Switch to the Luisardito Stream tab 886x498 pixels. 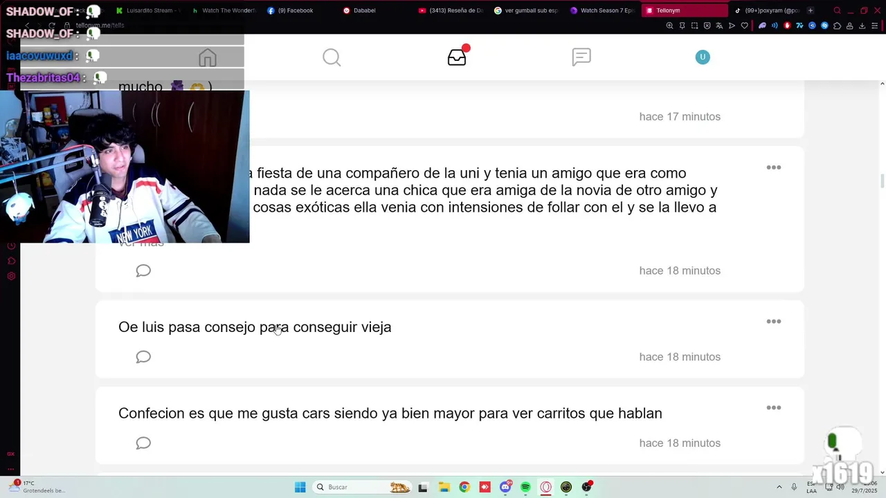(149, 10)
